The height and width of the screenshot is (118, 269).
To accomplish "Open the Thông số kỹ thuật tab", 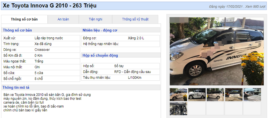I will [x=135, y=19].
